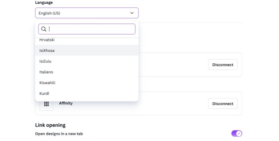Select Italiano from the dropdown options

pyautogui.click(x=46, y=72)
